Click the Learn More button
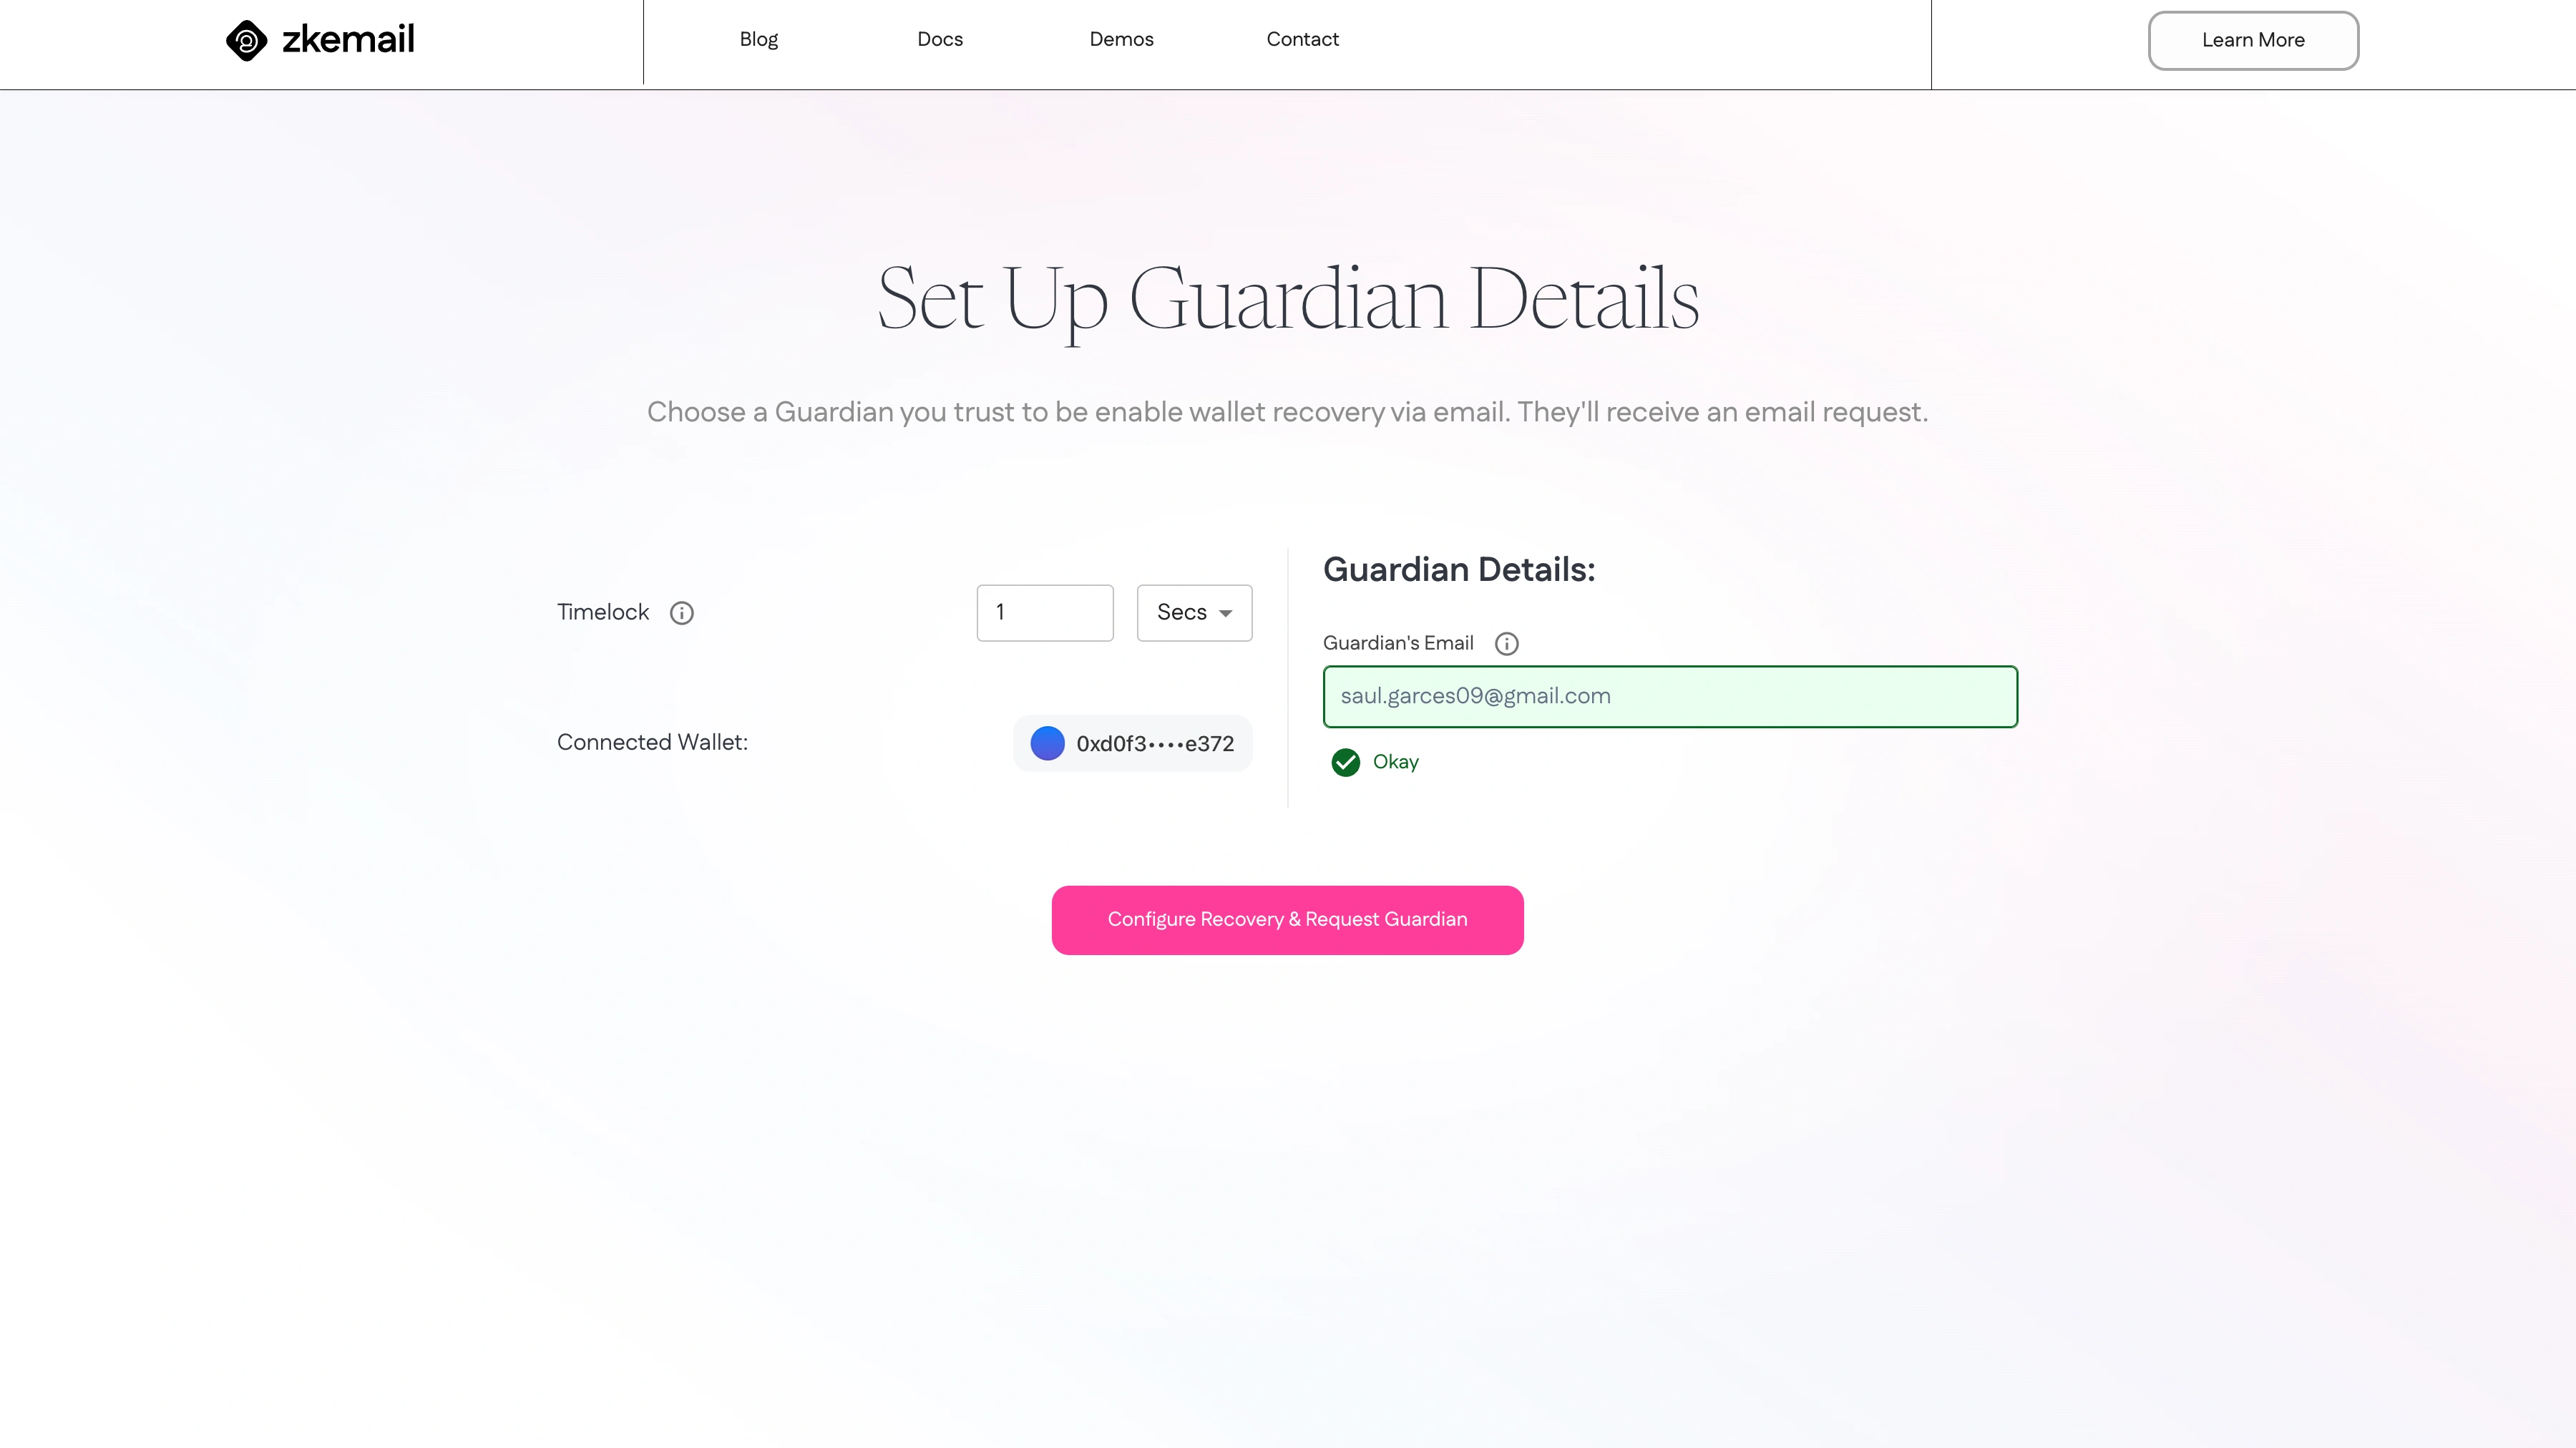This screenshot has width=2576, height=1448. (2253, 39)
